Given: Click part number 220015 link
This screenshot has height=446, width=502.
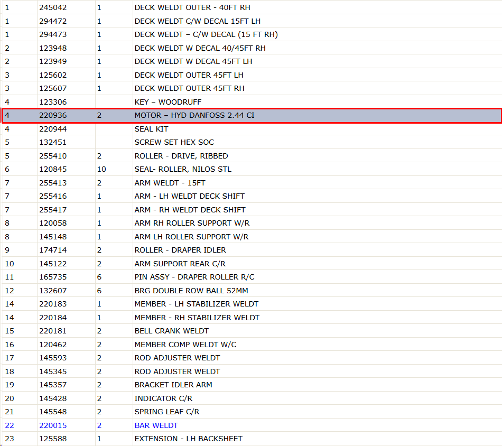Looking at the screenshot, I should click(x=53, y=425).
